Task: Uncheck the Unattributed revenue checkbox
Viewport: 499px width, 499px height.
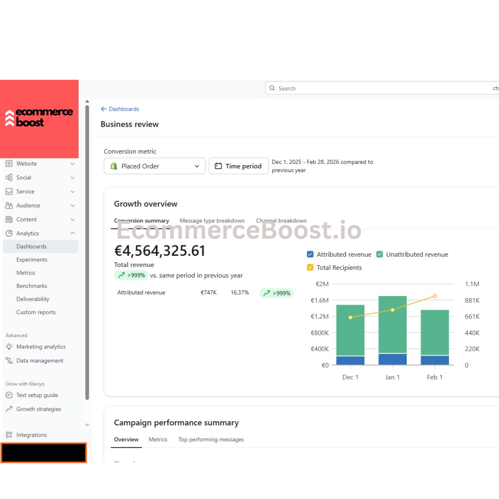Action: coord(380,254)
